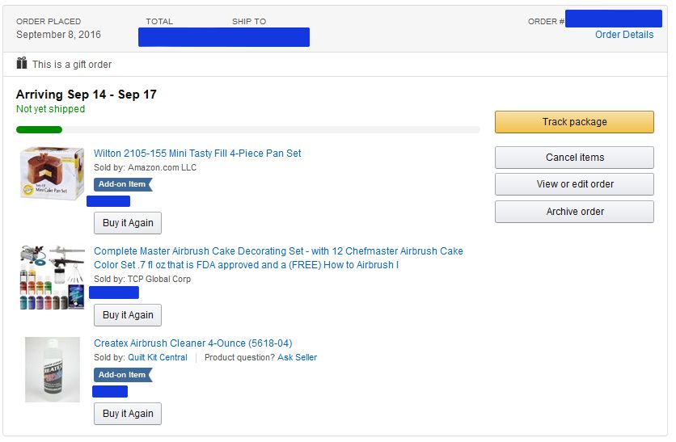Click the green shipping progress bar
The image size is (676, 442).
click(x=40, y=129)
